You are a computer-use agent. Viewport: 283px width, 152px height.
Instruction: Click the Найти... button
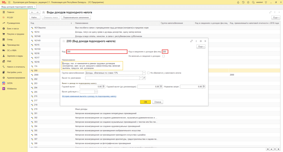[35, 17]
